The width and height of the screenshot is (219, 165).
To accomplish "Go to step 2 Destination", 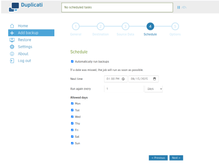I will pos(101,26).
